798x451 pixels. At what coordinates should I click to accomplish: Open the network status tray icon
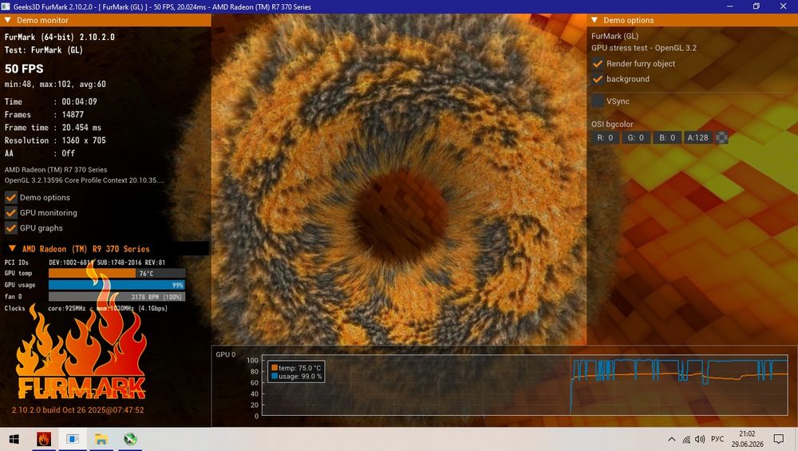pyautogui.click(x=686, y=439)
